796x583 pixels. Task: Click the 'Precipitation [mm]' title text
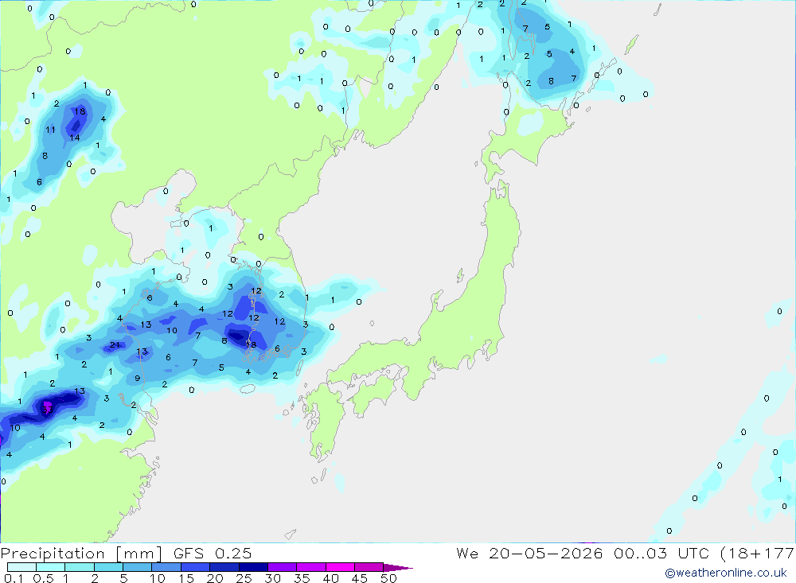click(81, 554)
